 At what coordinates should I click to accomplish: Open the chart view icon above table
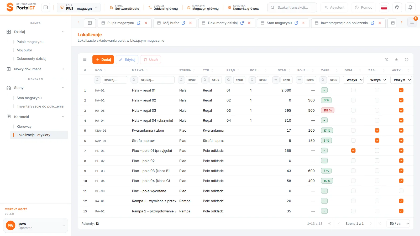396,60
